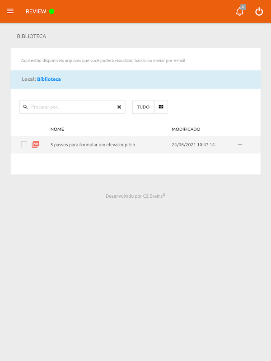Click the REVIEW title in header
The width and height of the screenshot is (271, 361).
click(36, 11)
